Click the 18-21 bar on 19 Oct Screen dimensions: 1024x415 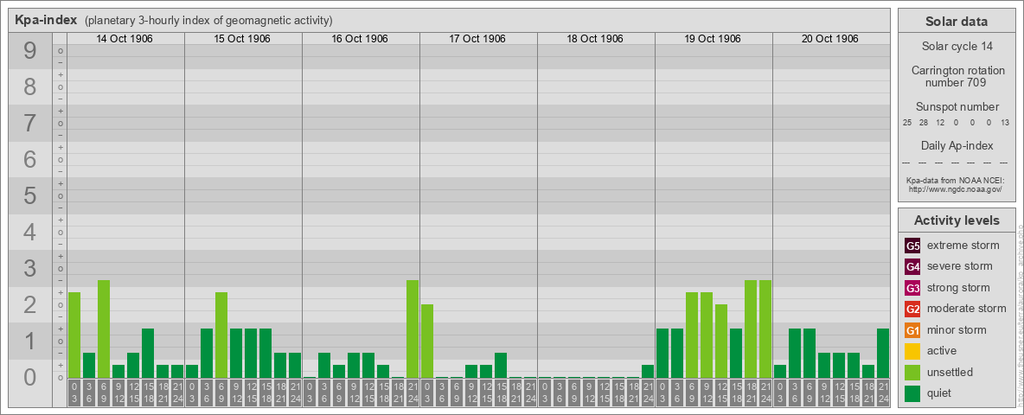tap(751, 329)
